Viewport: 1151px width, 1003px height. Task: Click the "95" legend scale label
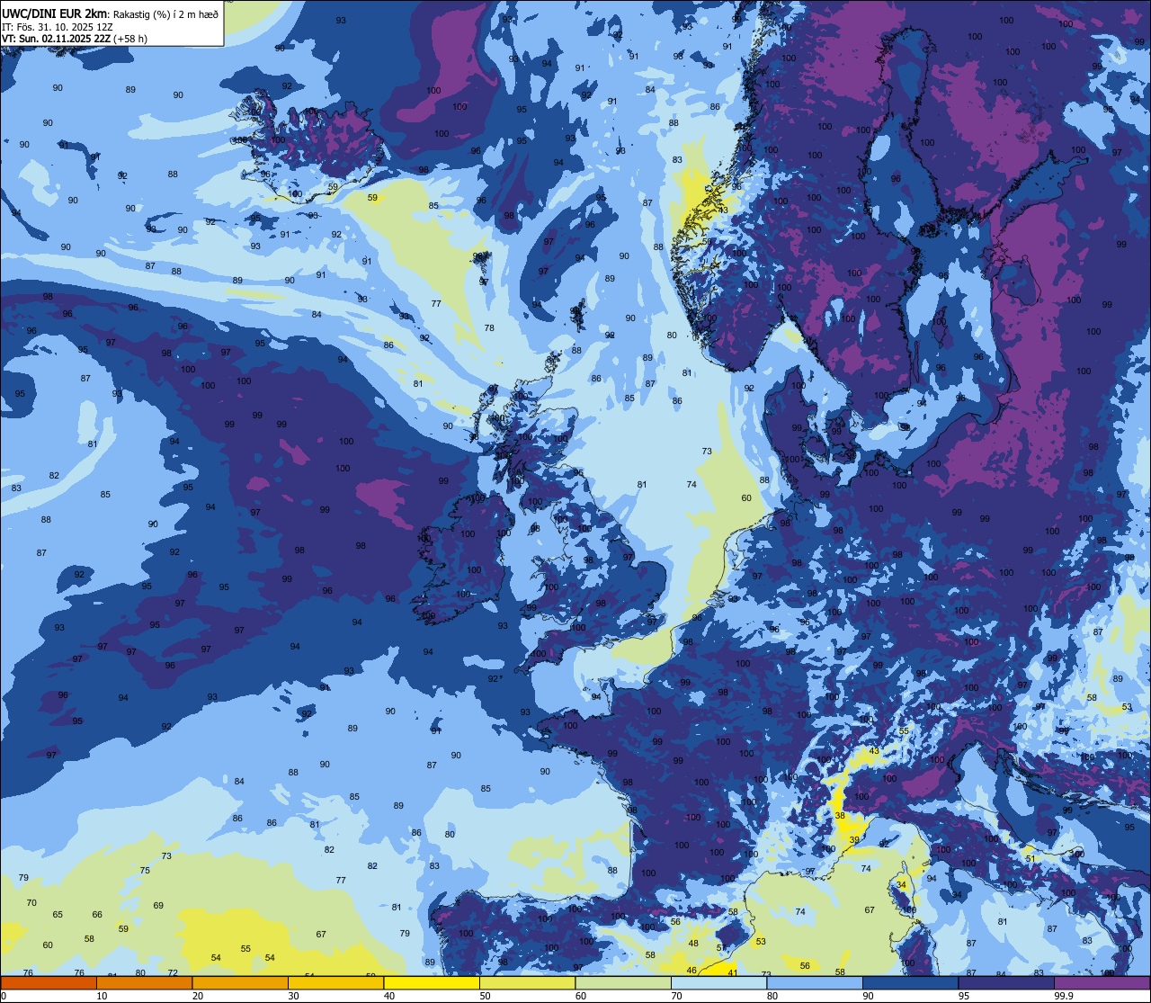tap(964, 996)
